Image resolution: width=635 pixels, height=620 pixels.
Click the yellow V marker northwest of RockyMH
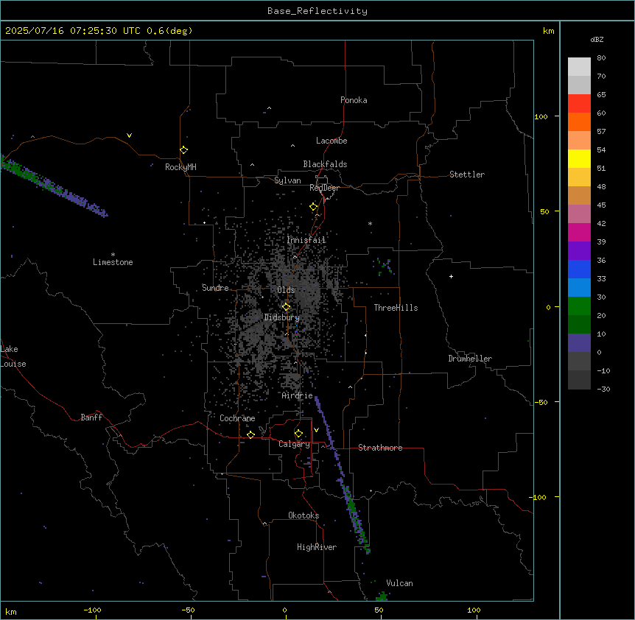129,135
